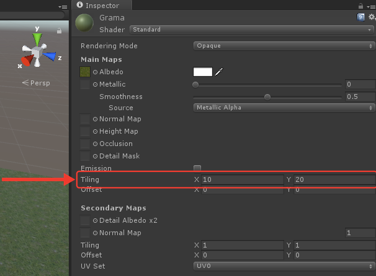Screen dimensions: 376x276
Task: Click the Main Maps Tiling Y field showing 20
Action: [334, 179]
